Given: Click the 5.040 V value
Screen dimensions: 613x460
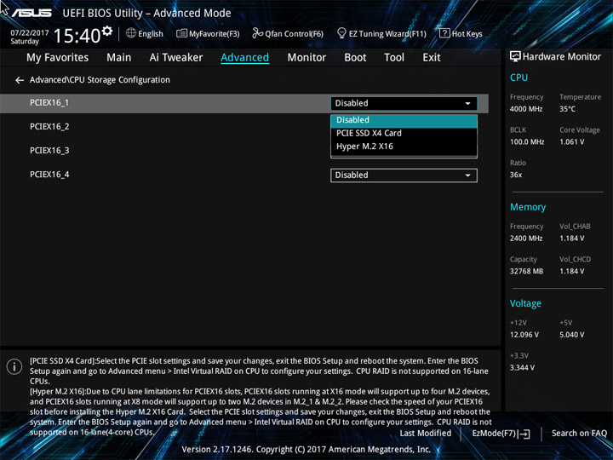Looking at the screenshot, I should tap(571, 335).
